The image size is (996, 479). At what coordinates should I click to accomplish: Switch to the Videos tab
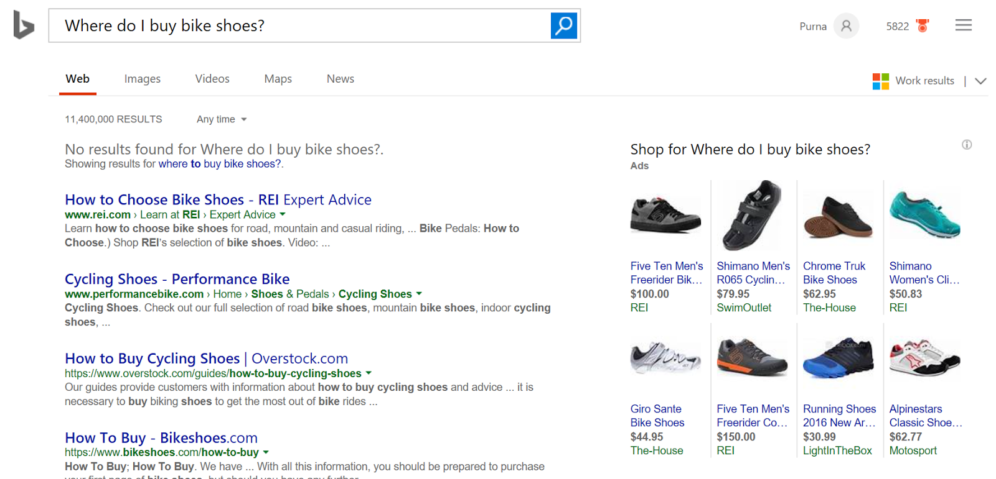[212, 79]
